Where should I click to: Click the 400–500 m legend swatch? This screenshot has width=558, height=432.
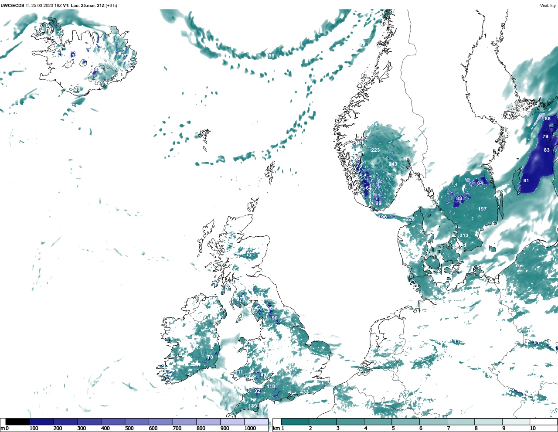point(113,422)
